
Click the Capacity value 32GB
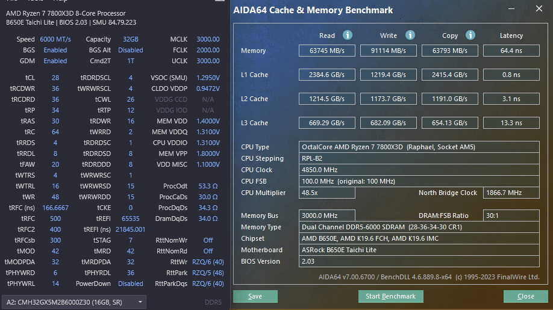click(131, 39)
